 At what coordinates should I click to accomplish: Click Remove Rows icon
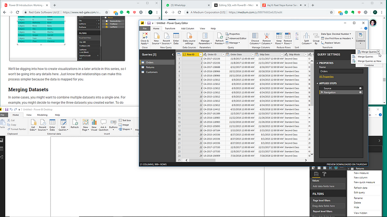tap(288, 36)
